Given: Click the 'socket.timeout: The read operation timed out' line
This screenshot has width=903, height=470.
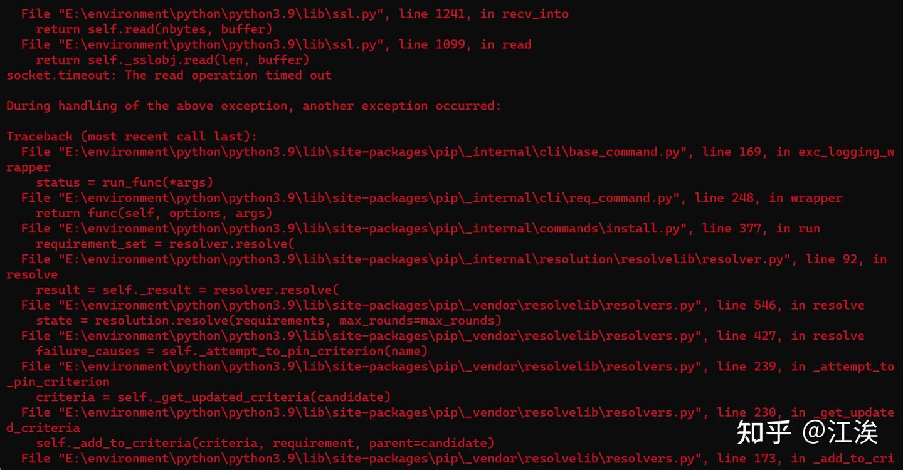Looking at the screenshot, I should (x=169, y=75).
